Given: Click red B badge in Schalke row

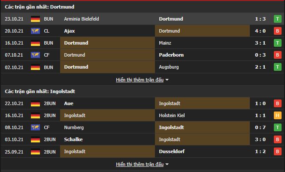Looking at the screenshot, I should [x=277, y=139].
